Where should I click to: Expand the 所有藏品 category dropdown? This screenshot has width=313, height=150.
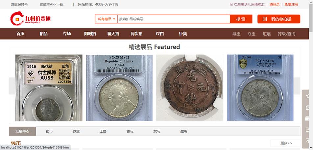pyautogui.click(x=106, y=19)
